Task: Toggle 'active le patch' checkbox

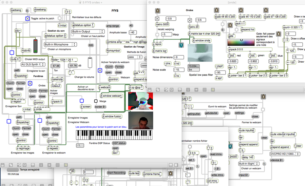Action: 28,19
